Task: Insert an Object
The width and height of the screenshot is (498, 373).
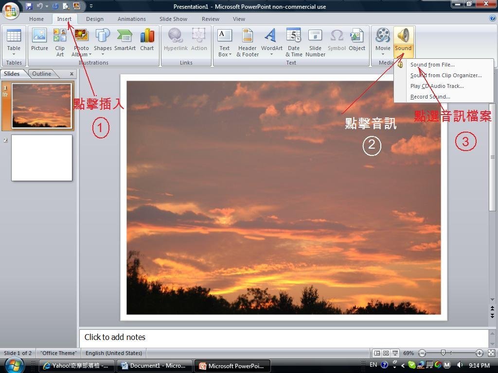Action: [356, 40]
